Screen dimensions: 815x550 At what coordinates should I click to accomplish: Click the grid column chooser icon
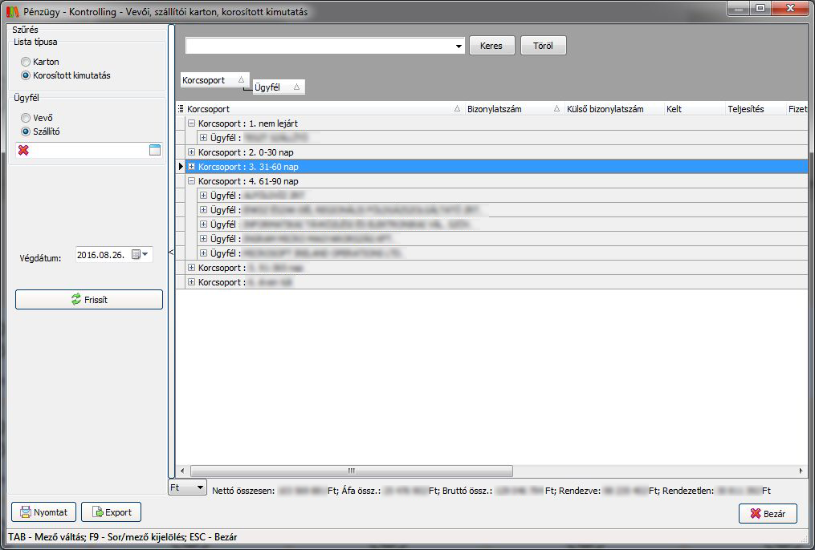click(x=181, y=109)
